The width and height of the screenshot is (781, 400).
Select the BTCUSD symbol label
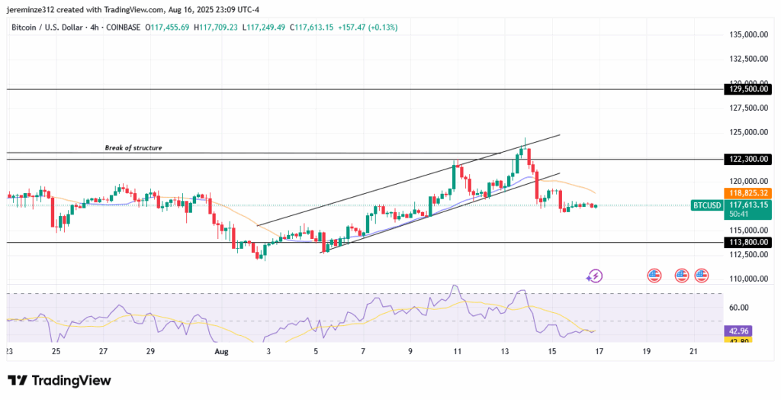[706, 205]
